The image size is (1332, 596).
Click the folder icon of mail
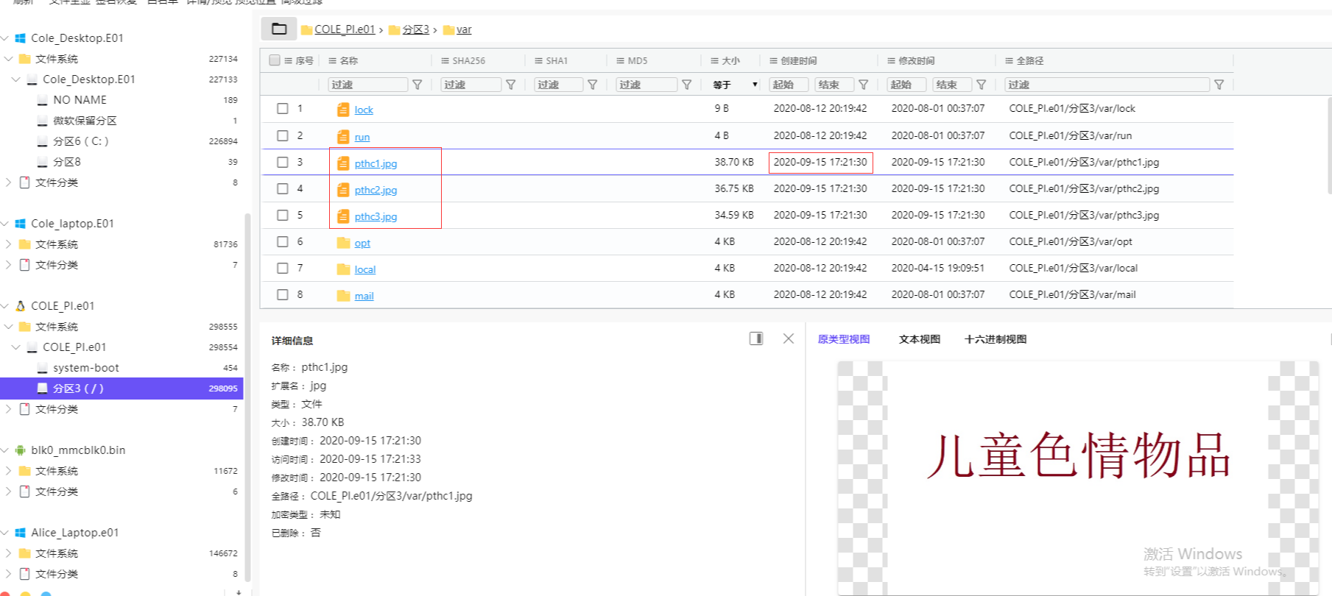click(x=343, y=296)
